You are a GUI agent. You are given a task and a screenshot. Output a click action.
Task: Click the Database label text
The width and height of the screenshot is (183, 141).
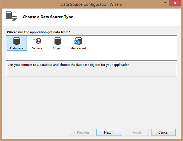(17, 48)
